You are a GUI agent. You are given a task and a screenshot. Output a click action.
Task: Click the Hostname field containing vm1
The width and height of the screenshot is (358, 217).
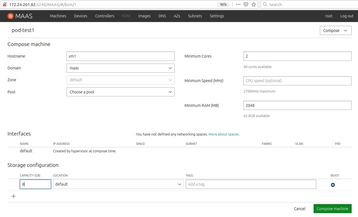pyautogui.click(x=121, y=56)
